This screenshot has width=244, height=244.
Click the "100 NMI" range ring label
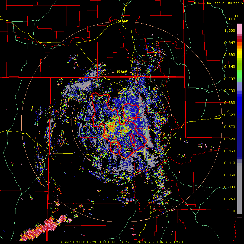coord(122,21)
